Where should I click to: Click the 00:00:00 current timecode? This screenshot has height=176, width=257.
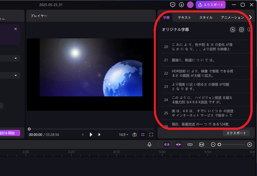coord(36,135)
